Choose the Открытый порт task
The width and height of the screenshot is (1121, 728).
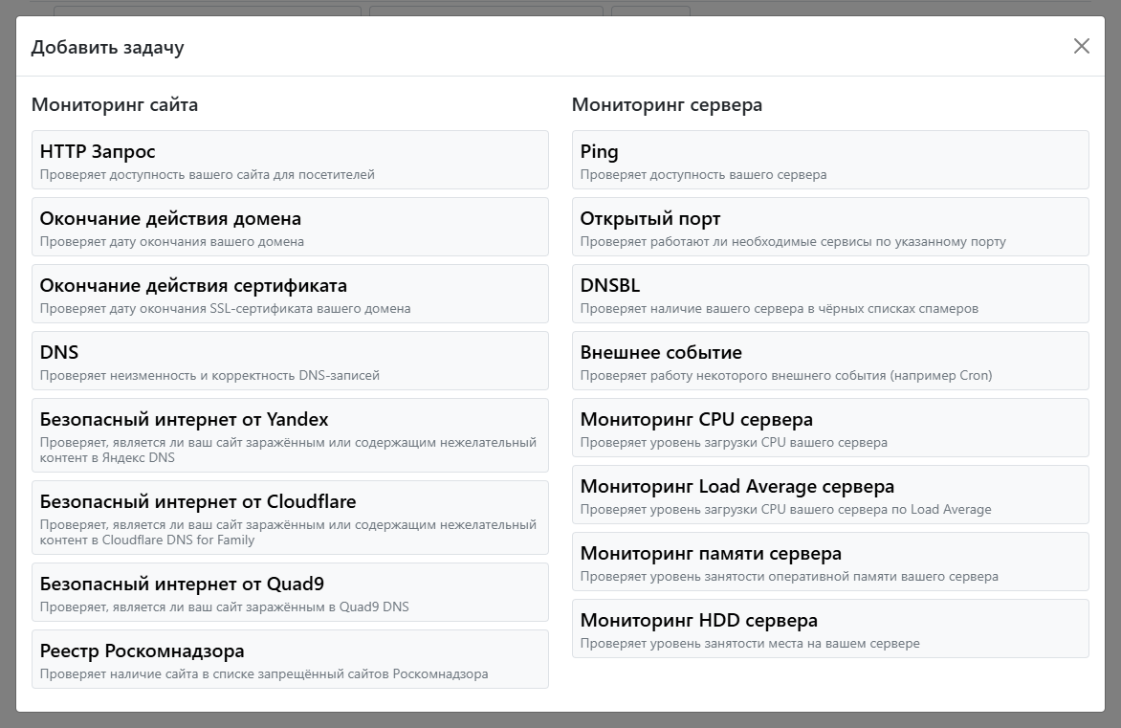[x=830, y=227]
